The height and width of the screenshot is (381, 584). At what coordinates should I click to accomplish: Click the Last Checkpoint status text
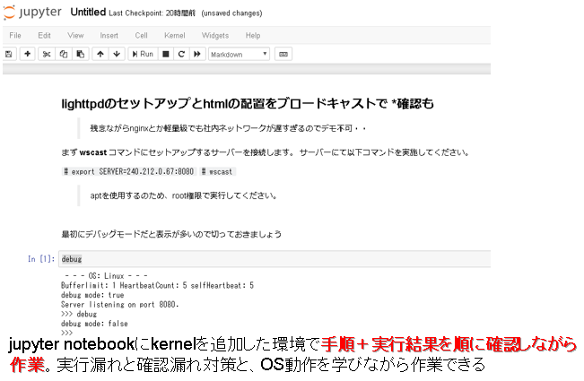click(152, 13)
